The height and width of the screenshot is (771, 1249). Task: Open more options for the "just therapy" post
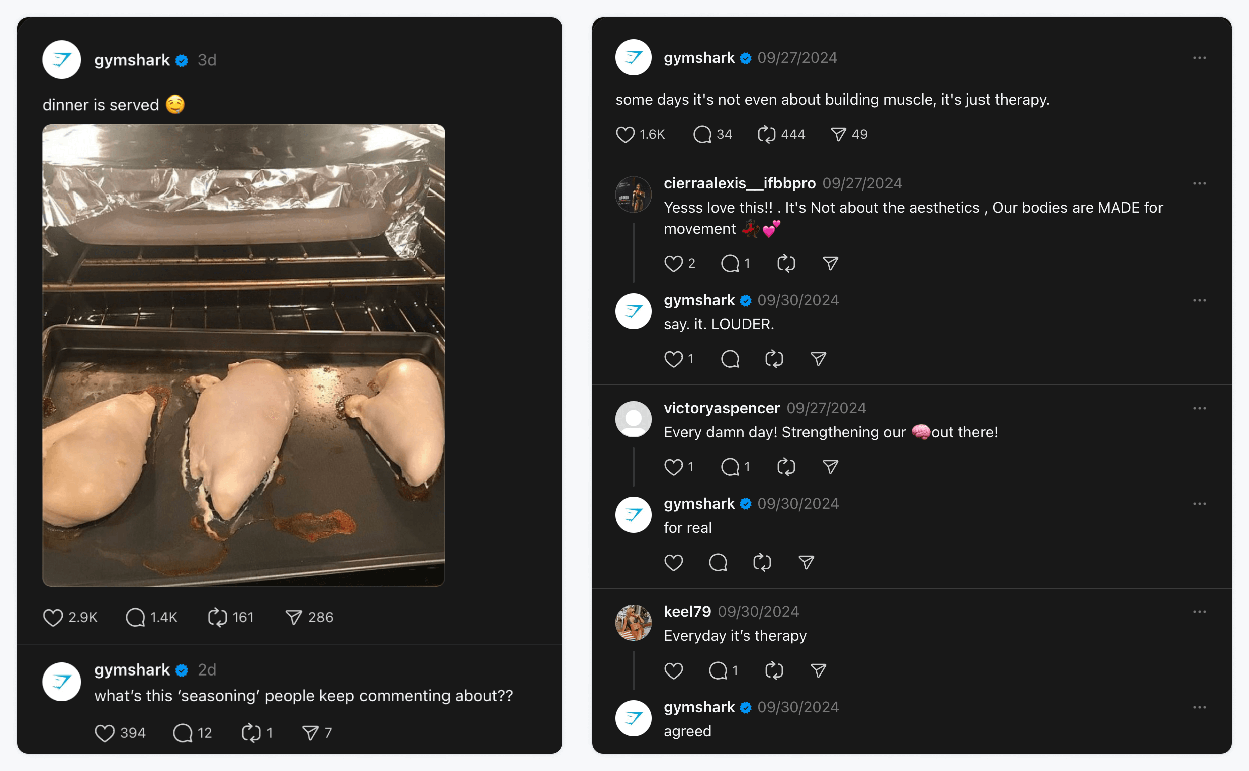coord(1200,58)
